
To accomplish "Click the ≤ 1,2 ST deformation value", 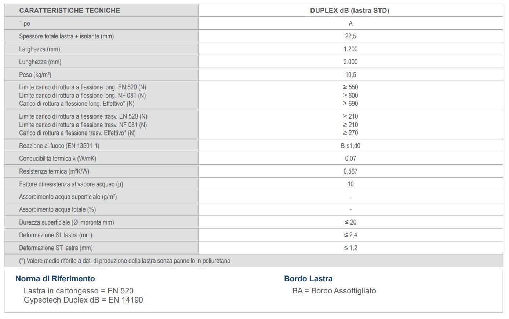I will [x=350, y=248].
